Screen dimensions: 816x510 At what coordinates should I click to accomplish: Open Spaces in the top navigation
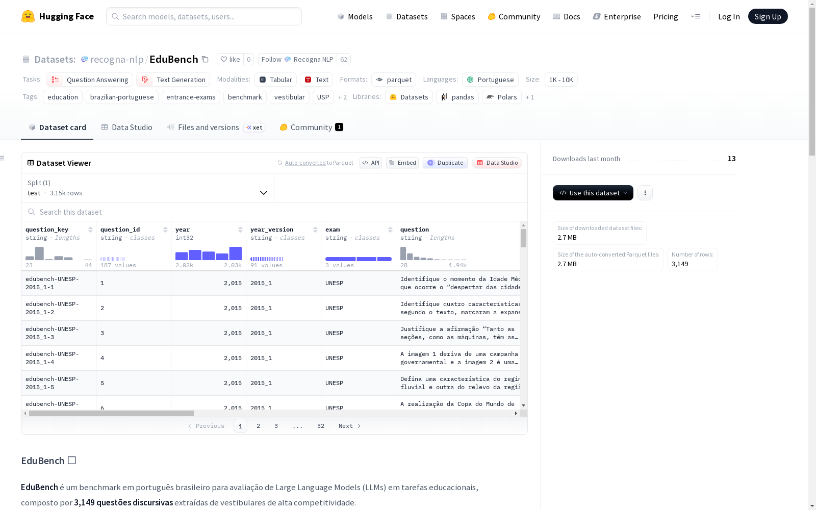pyautogui.click(x=458, y=16)
